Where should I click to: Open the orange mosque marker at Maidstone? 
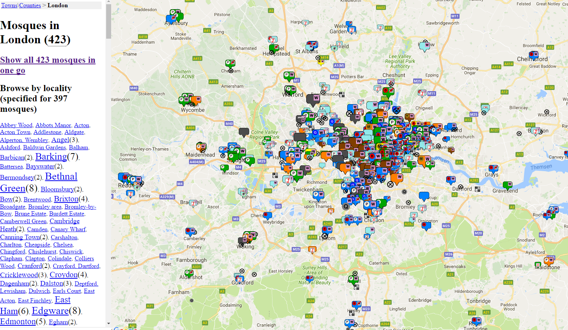coord(549,260)
